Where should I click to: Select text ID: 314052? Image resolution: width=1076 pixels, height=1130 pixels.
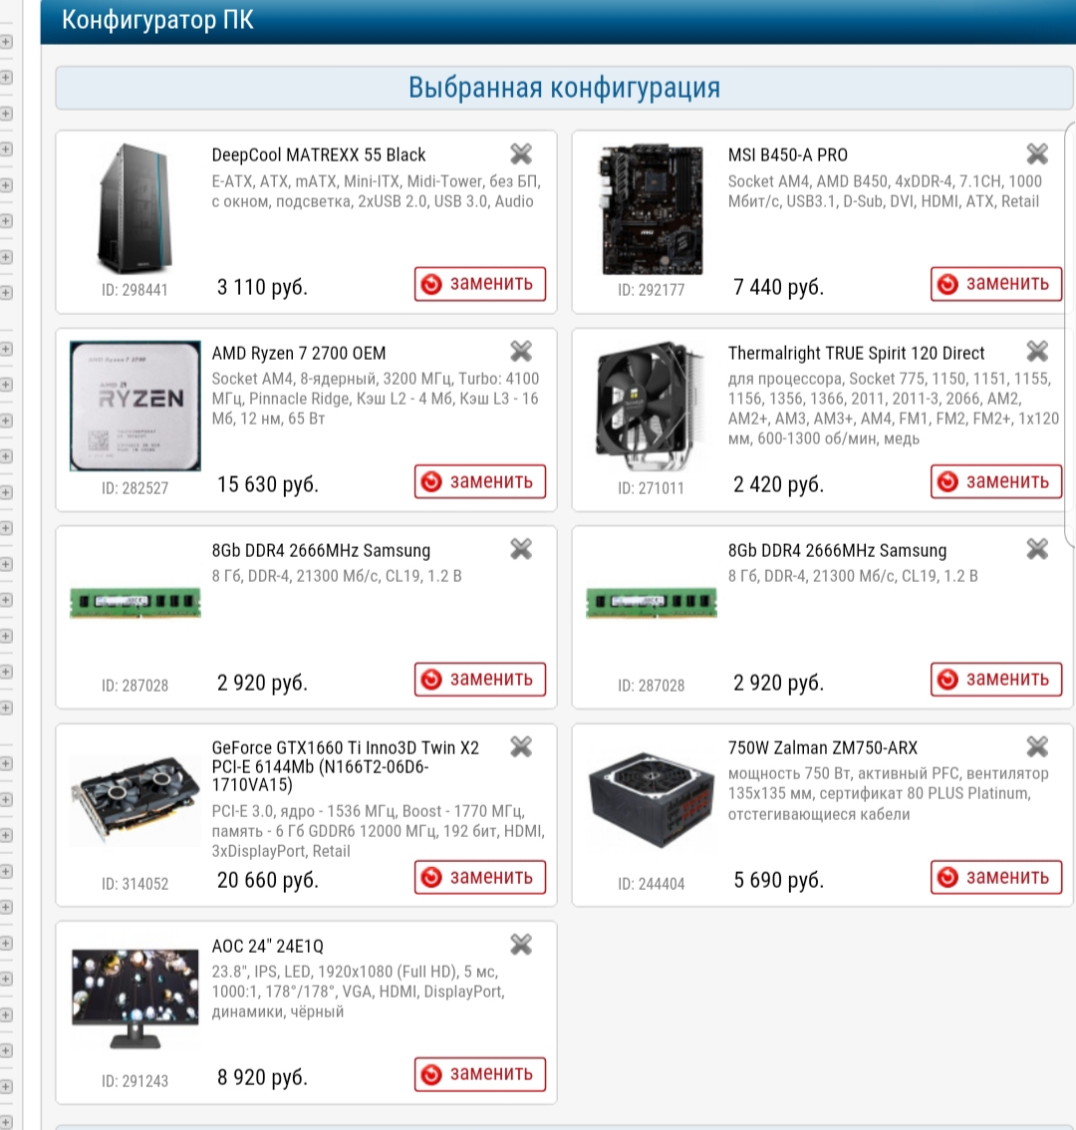[134, 884]
